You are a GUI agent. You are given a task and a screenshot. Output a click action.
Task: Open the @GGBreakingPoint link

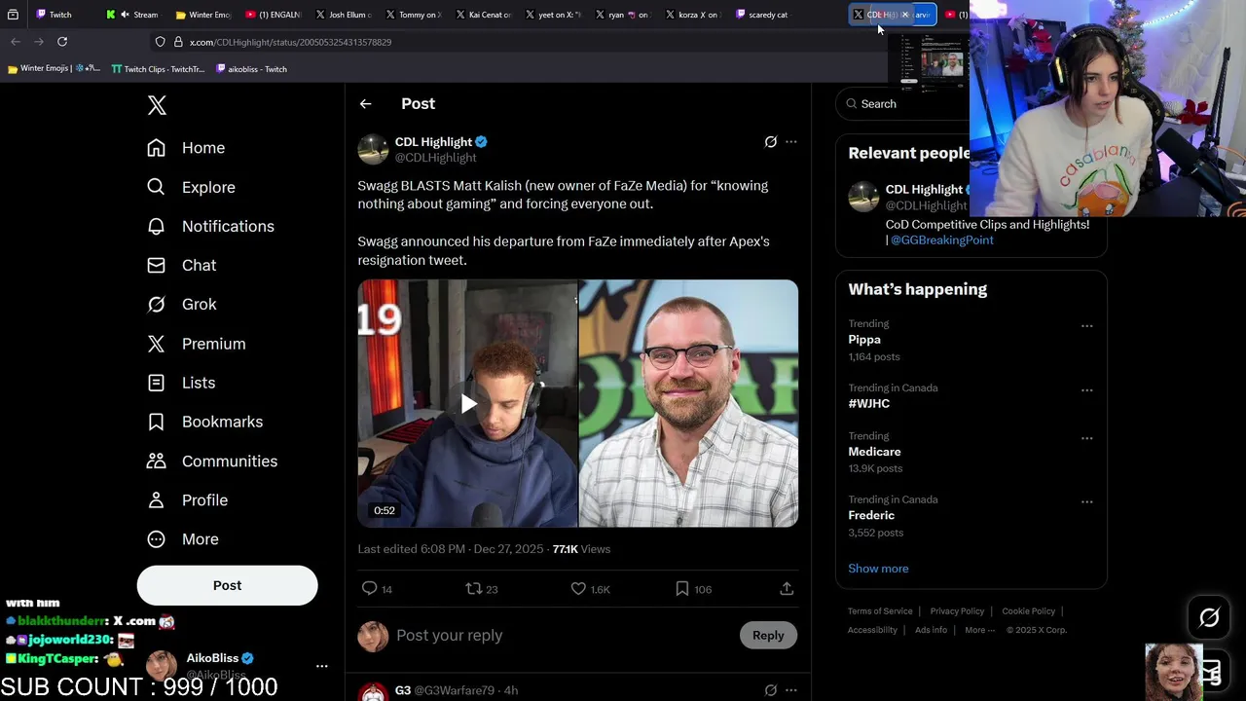tap(942, 240)
